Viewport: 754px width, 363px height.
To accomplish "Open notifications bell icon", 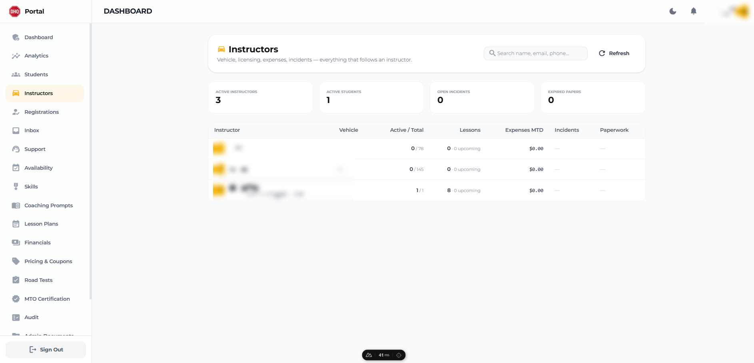I will click(694, 11).
